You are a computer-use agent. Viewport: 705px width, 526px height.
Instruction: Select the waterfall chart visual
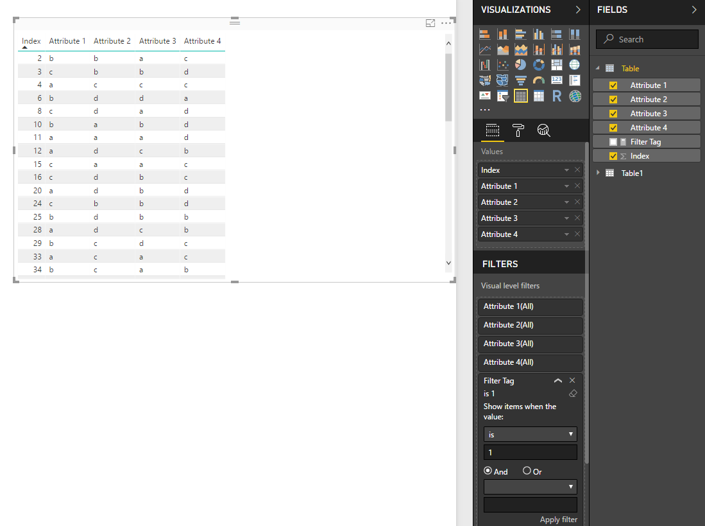485,65
